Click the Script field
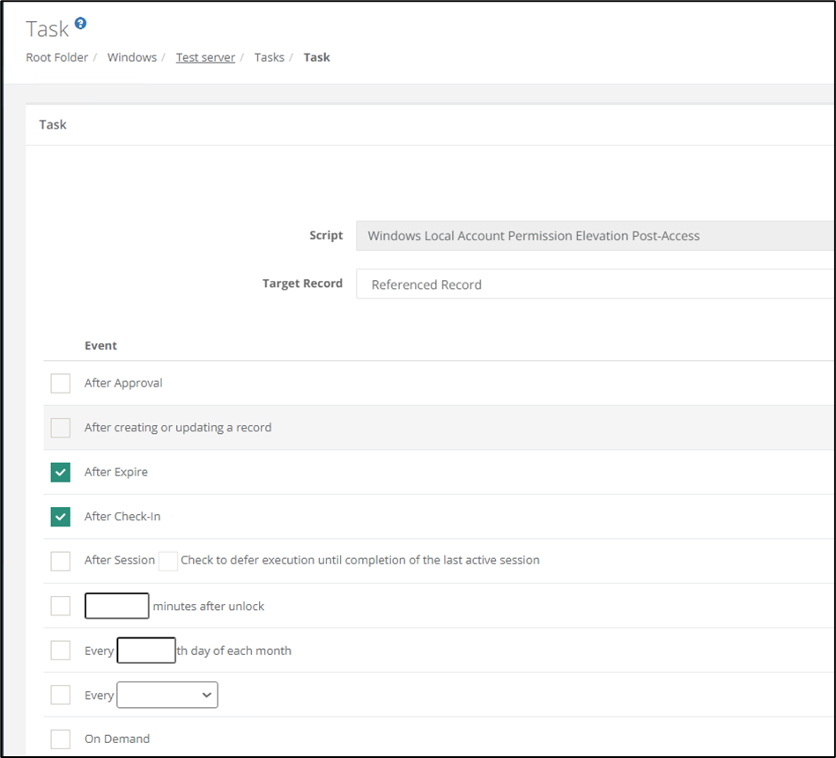The width and height of the screenshot is (836, 758). click(x=595, y=236)
